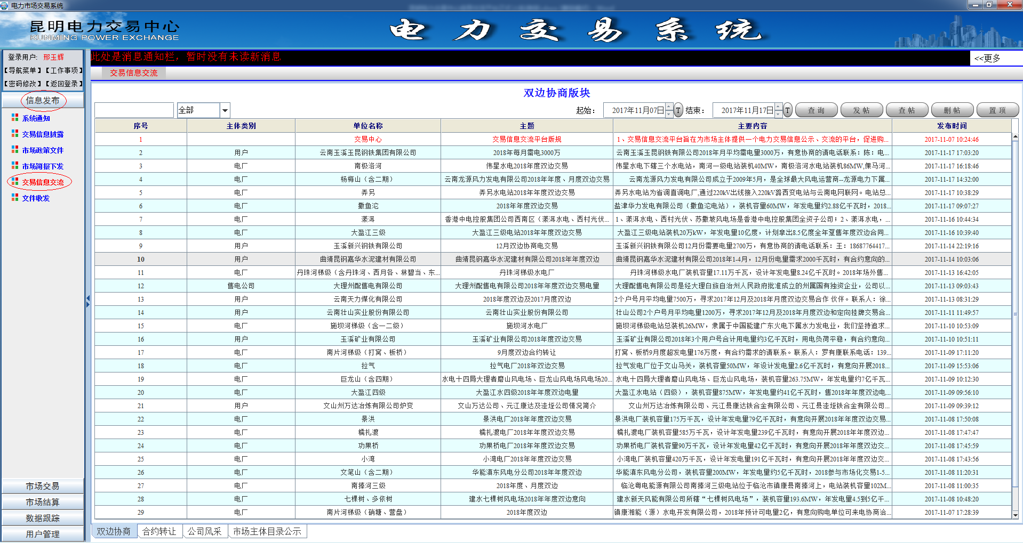Expand the 市场交易 sidebar section
Image resolution: width=1023 pixels, height=543 pixels.
[x=43, y=486]
